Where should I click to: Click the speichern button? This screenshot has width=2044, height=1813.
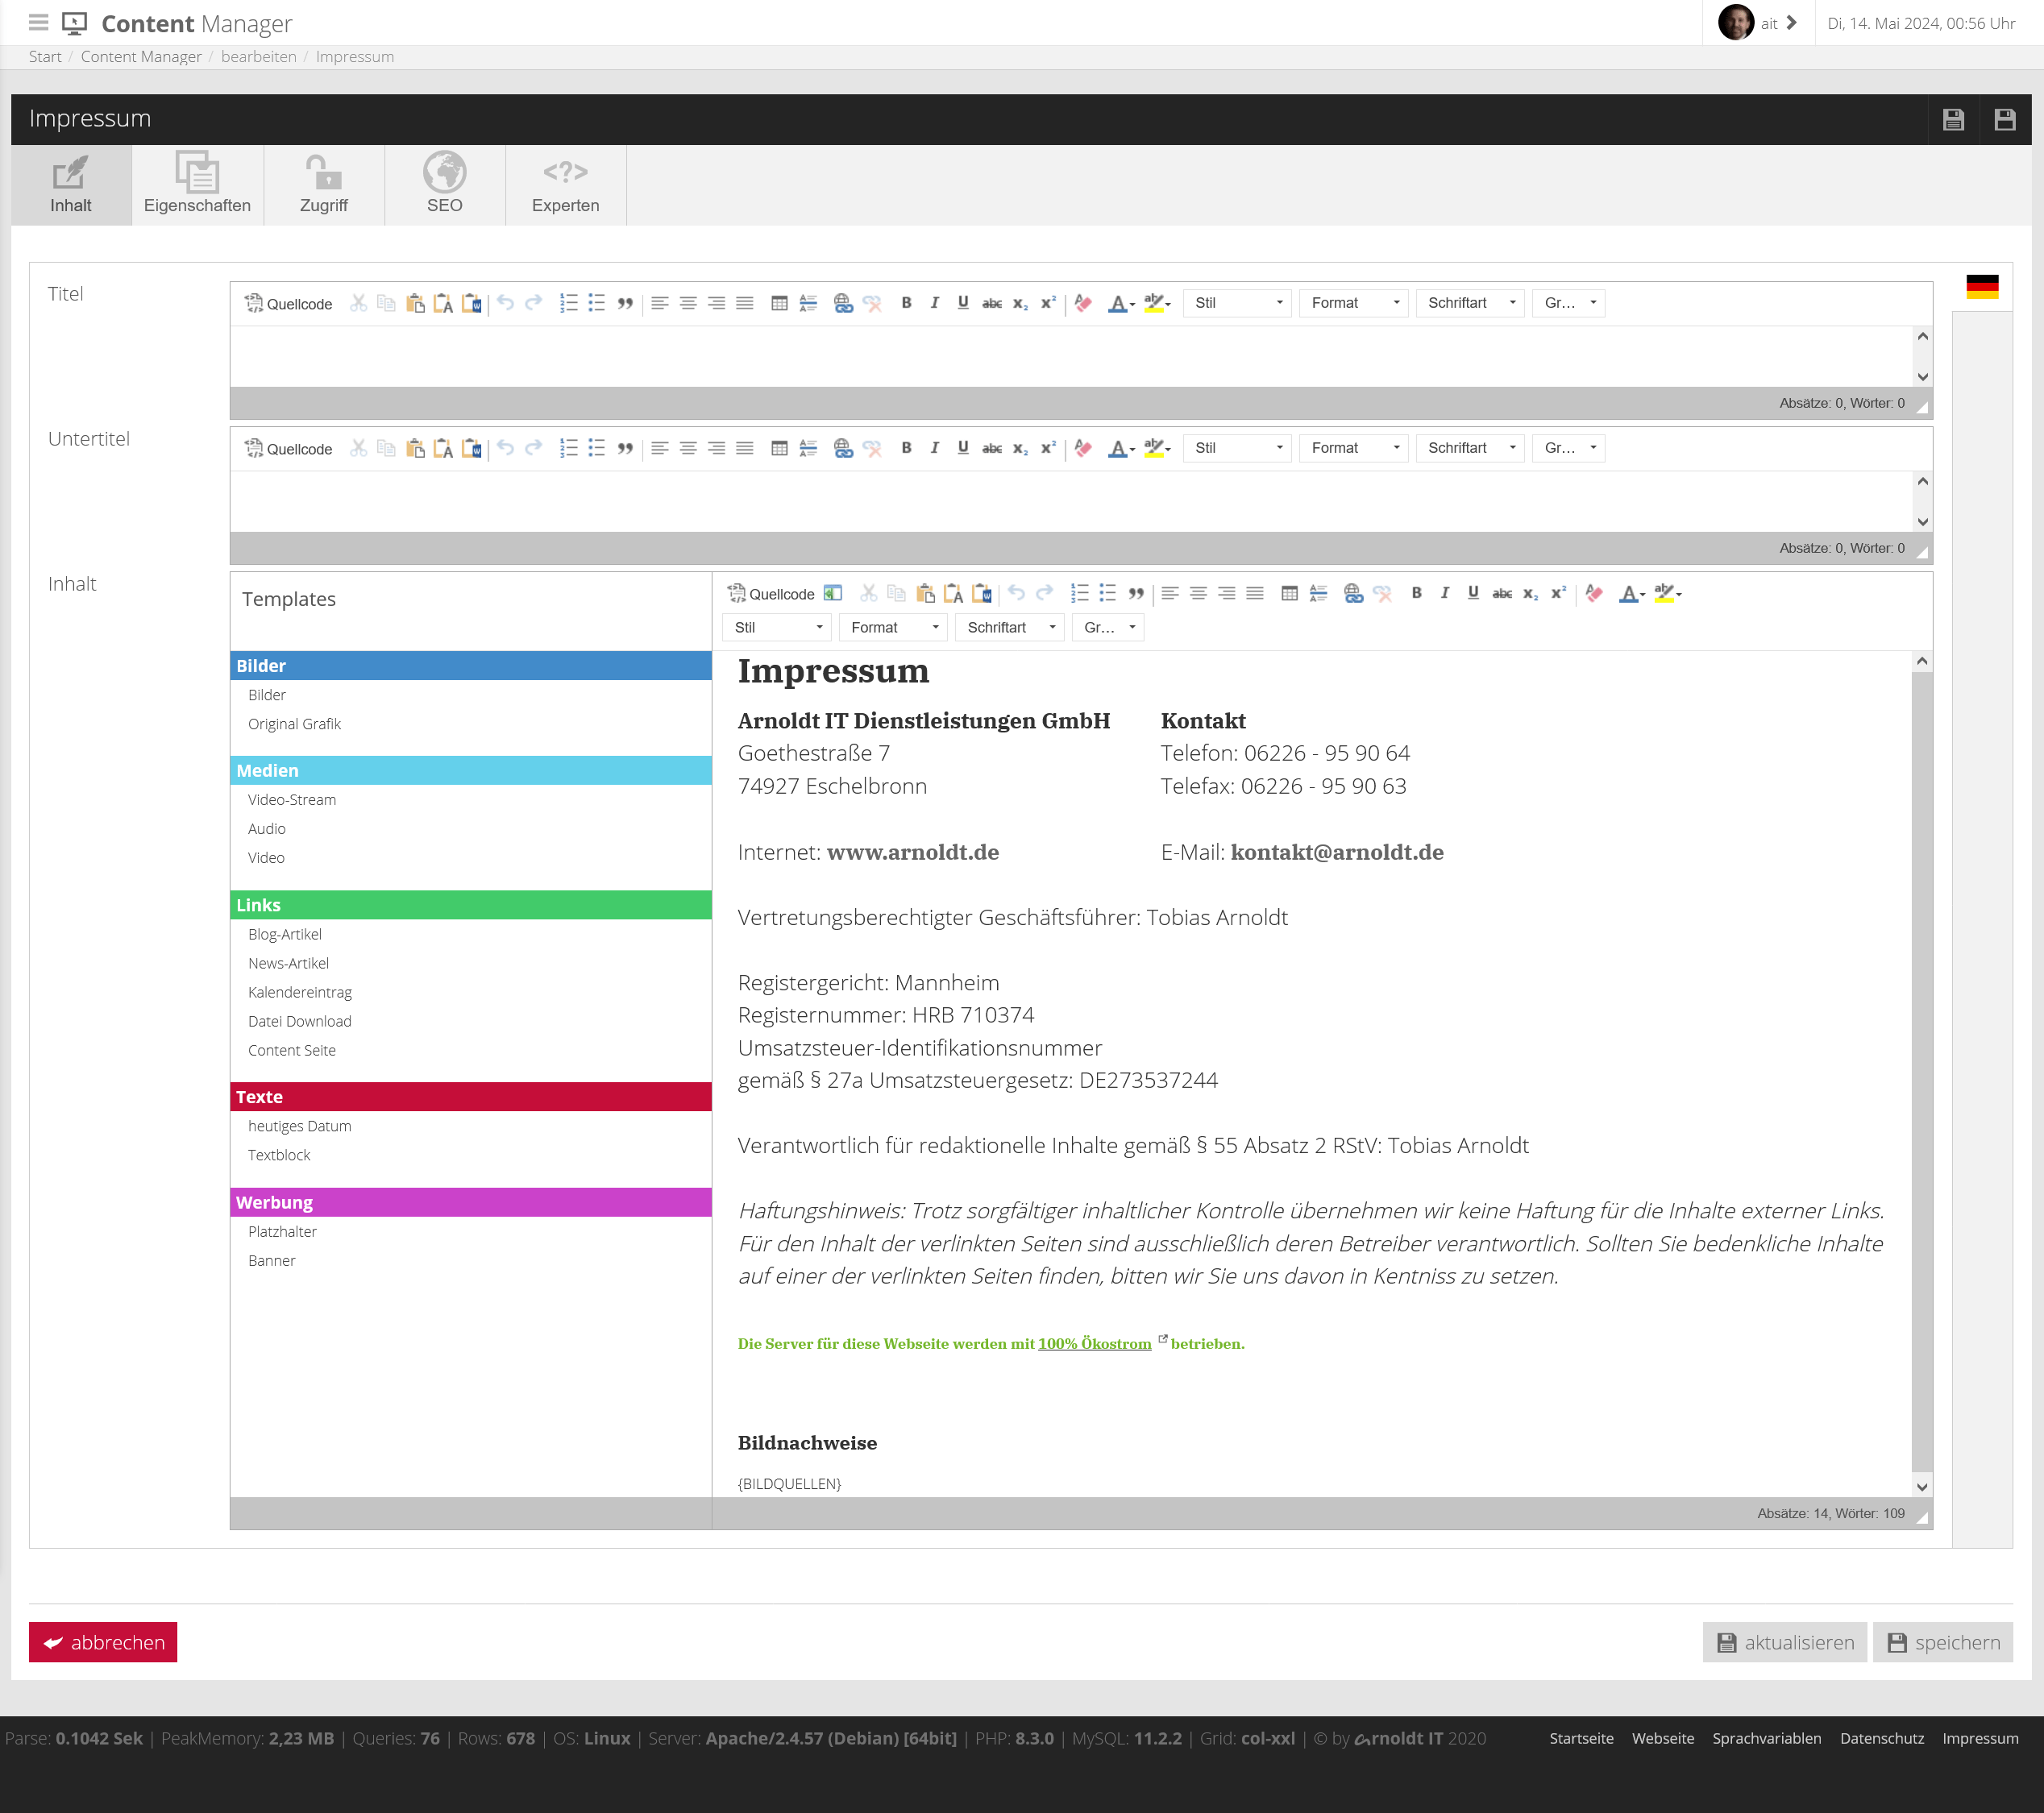(1942, 1642)
